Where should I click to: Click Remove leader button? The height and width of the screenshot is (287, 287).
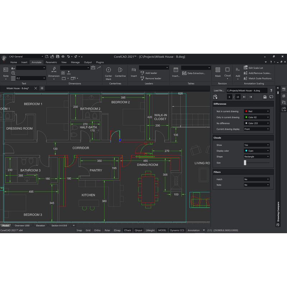coord(151,78)
